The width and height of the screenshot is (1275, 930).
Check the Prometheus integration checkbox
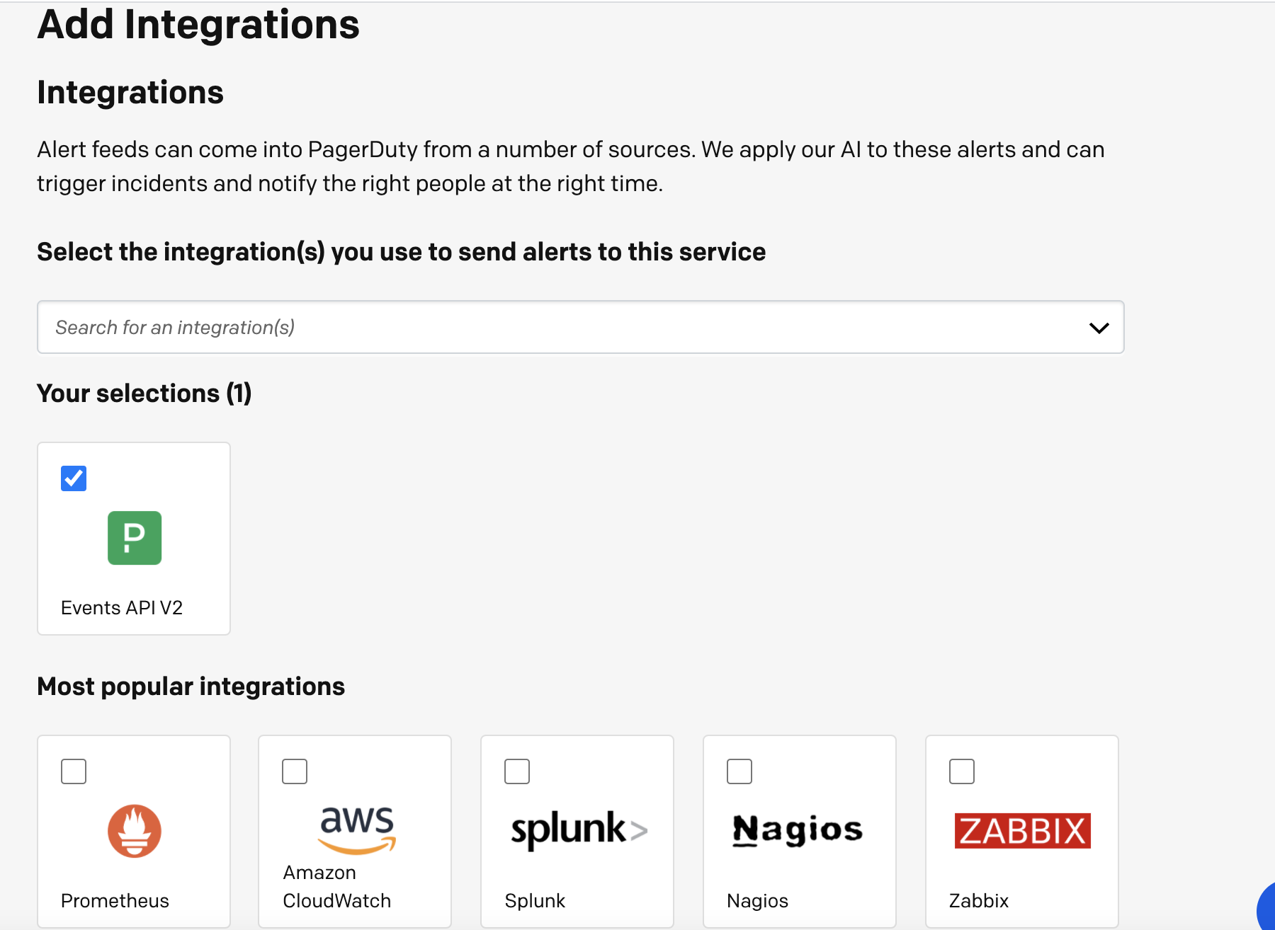click(74, 771)
